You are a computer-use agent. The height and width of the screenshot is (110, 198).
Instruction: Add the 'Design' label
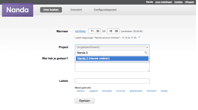(x=164, y=91)
